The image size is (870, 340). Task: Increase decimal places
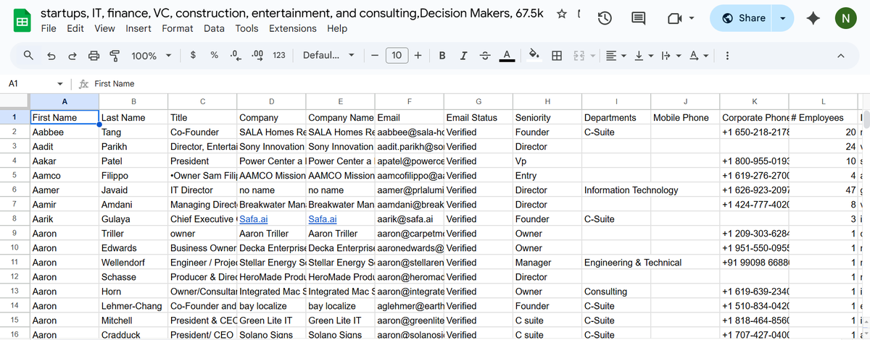257,55
